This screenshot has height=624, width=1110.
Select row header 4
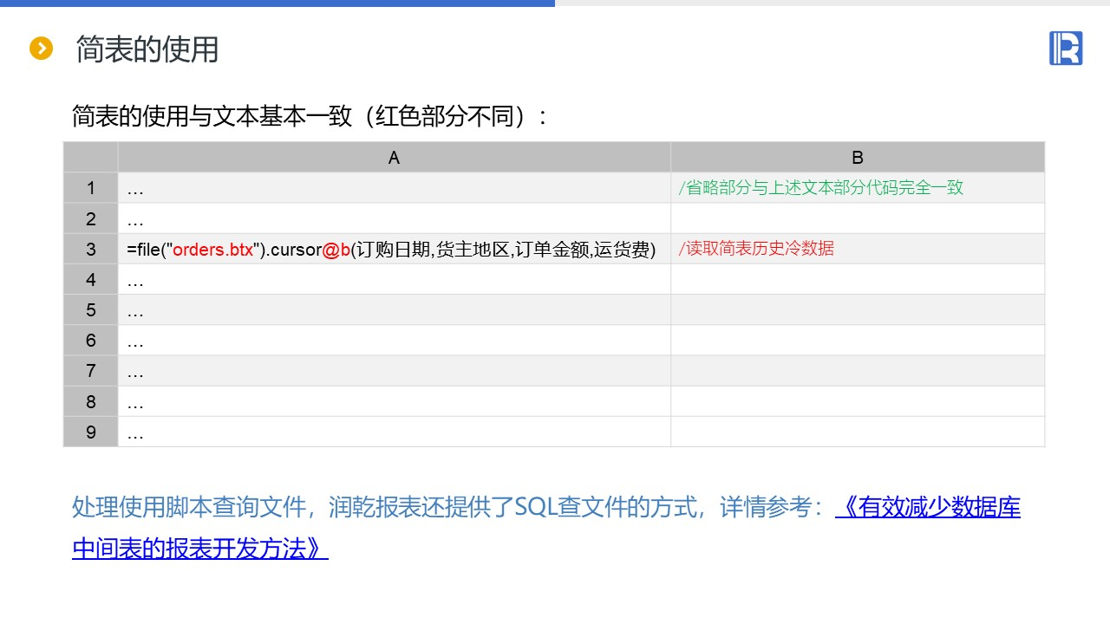click(90, 279)
